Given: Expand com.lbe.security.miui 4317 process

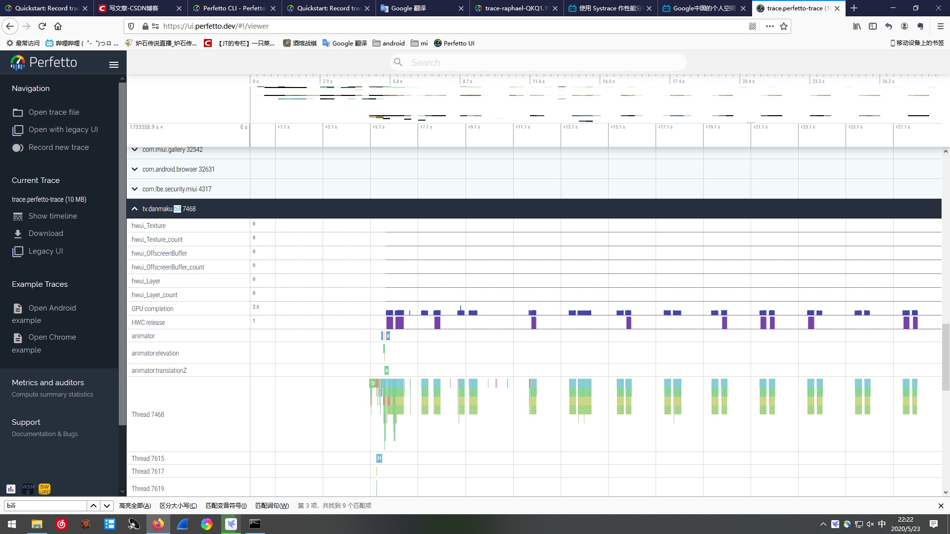Looking at the screenshot, I should tap(135, 189).
